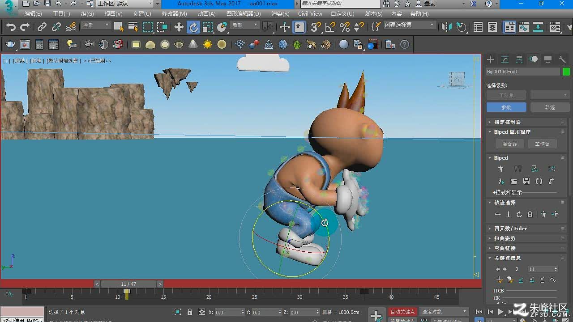Click the time slider showing 11 / 47
Screen dimensions: 573x322
click(x=128, y=284)
